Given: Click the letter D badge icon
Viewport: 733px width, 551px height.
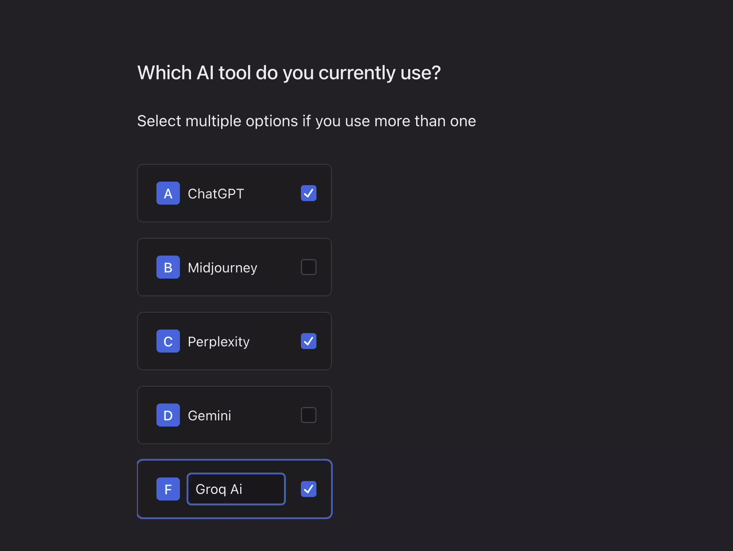Looking at the screenshot, I should 168,415.
